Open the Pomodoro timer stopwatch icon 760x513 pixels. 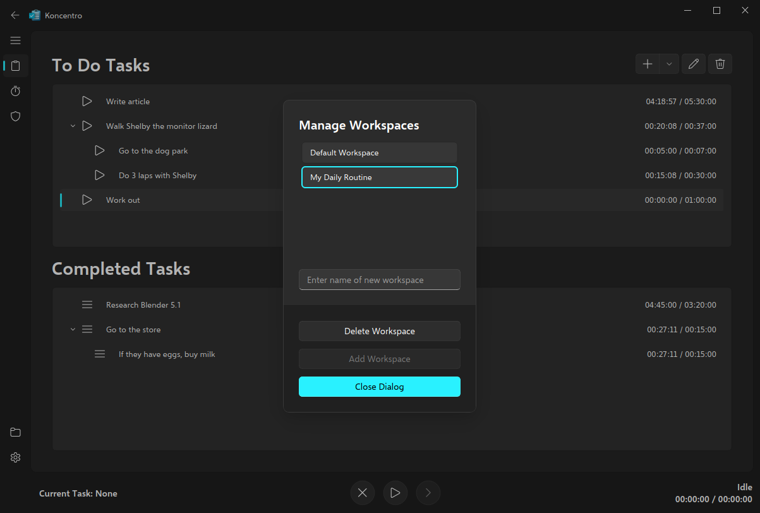coord(16,91)
